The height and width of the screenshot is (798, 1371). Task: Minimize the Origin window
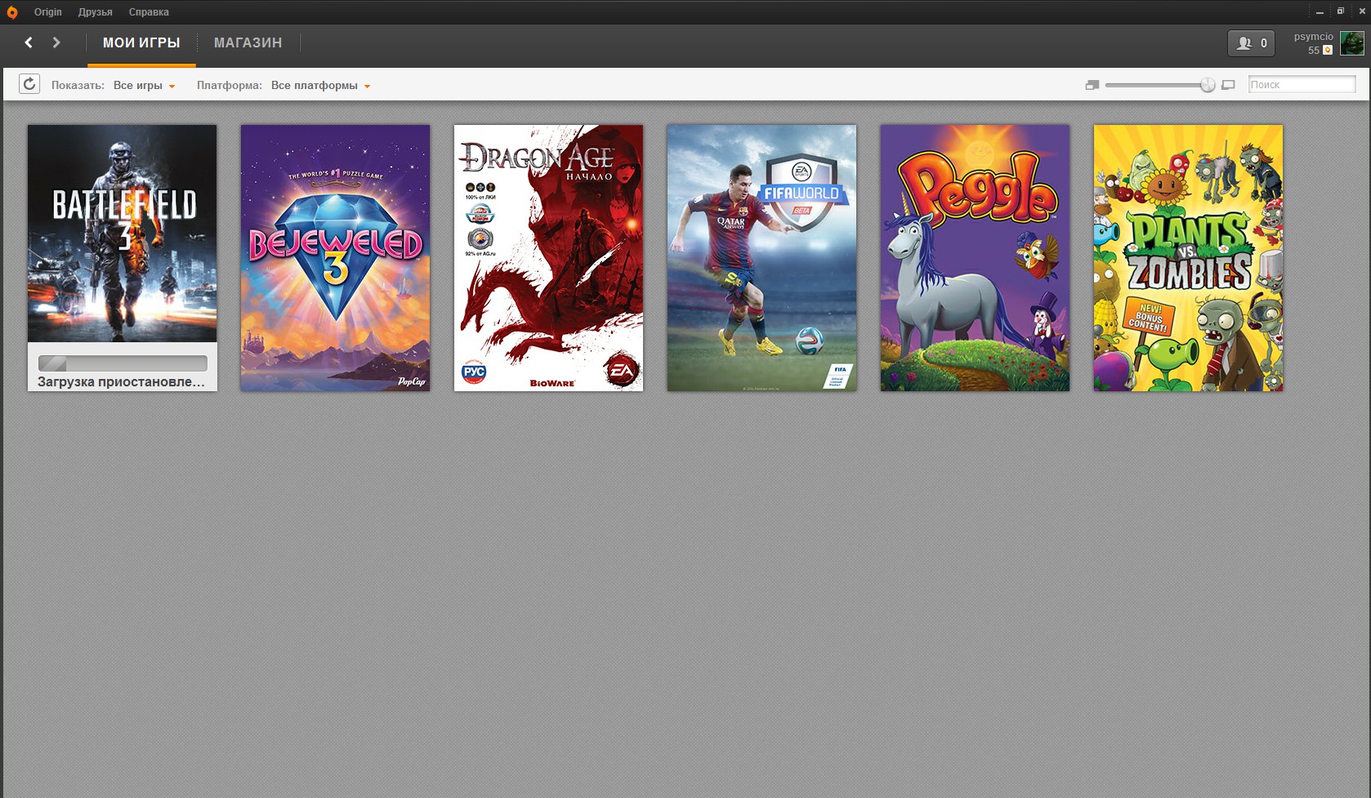point(1320,11)
